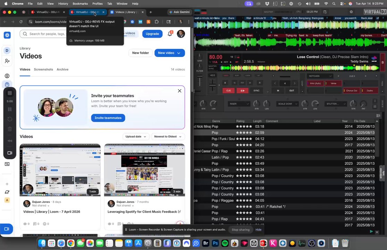This screenshot has width=387, height=250.
Task: Open Photoshop from the Dock
Action: click(215, 243)
